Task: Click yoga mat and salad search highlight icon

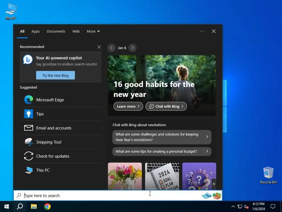Action: coord(211,195)
